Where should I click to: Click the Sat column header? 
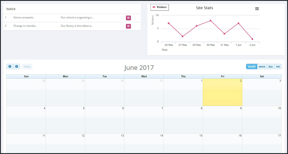[x=262, y=76]
